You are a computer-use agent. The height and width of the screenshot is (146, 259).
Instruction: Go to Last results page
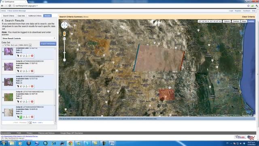(x=40, y=122)
